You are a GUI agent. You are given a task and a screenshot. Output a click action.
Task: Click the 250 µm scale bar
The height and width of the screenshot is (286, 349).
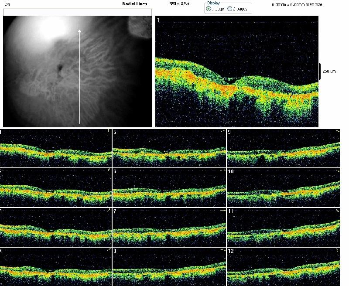coord(320,71)
